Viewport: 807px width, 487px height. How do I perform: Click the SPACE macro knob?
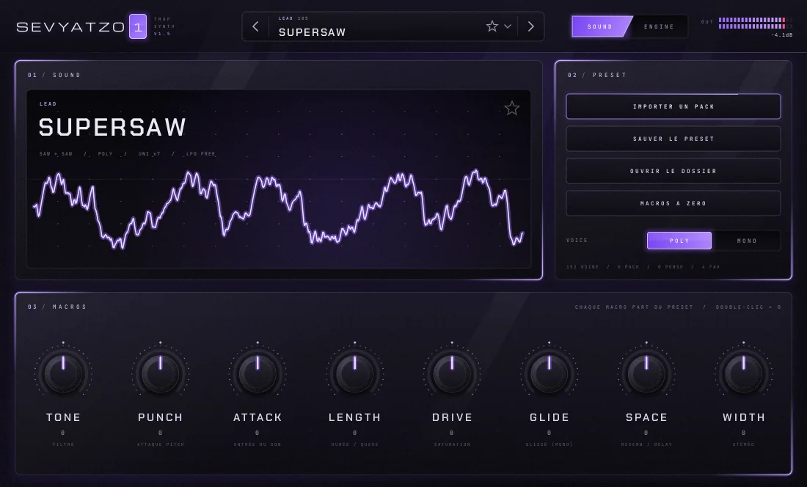click(646, 374)
